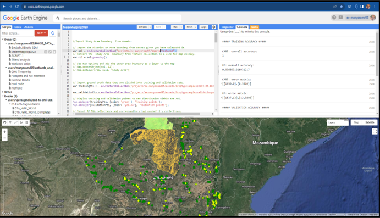Switch to the Assets tab
Screen dimensions: 380x218
click(x=29, y=27)
